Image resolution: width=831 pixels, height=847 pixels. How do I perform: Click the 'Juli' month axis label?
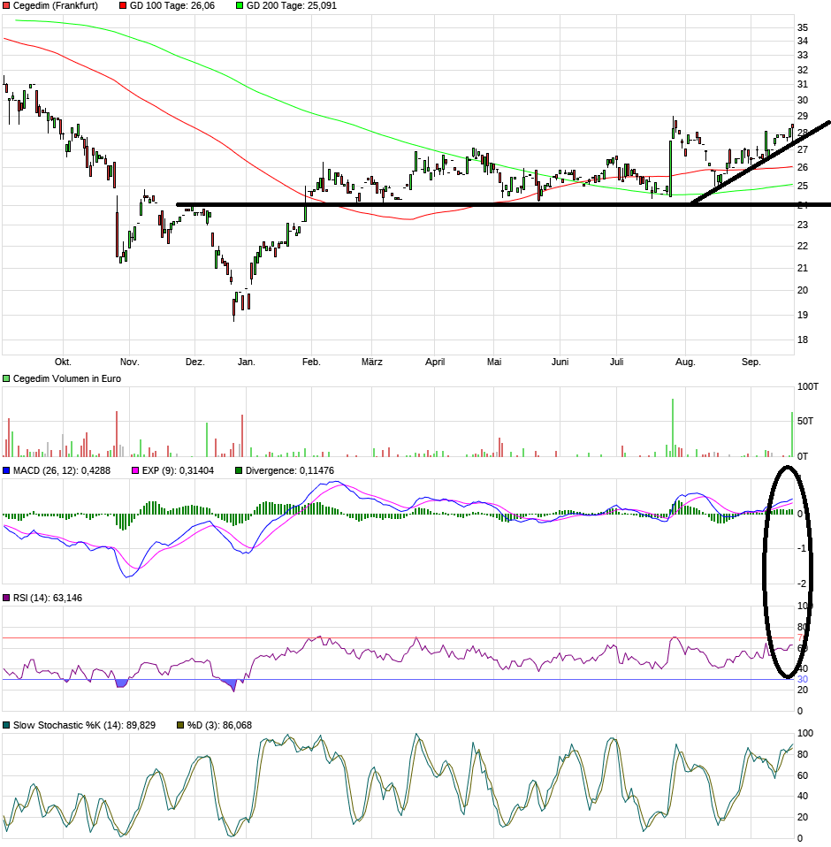click(617, 362)
